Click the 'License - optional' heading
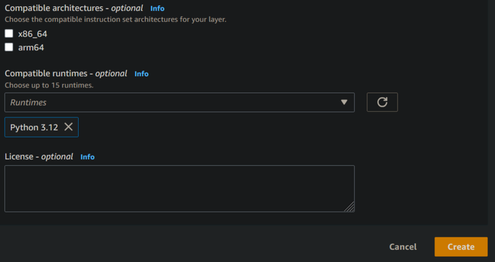The image size is (495, 262). pos(39,156)
